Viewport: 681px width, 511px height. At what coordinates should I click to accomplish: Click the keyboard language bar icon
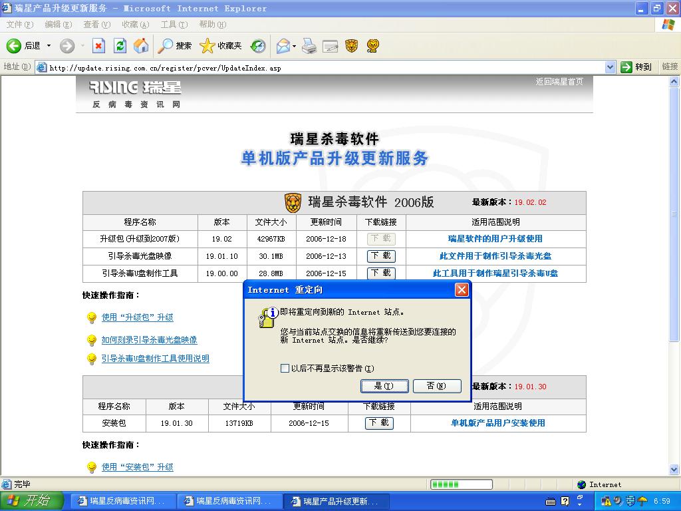click(x=551, y=502)
